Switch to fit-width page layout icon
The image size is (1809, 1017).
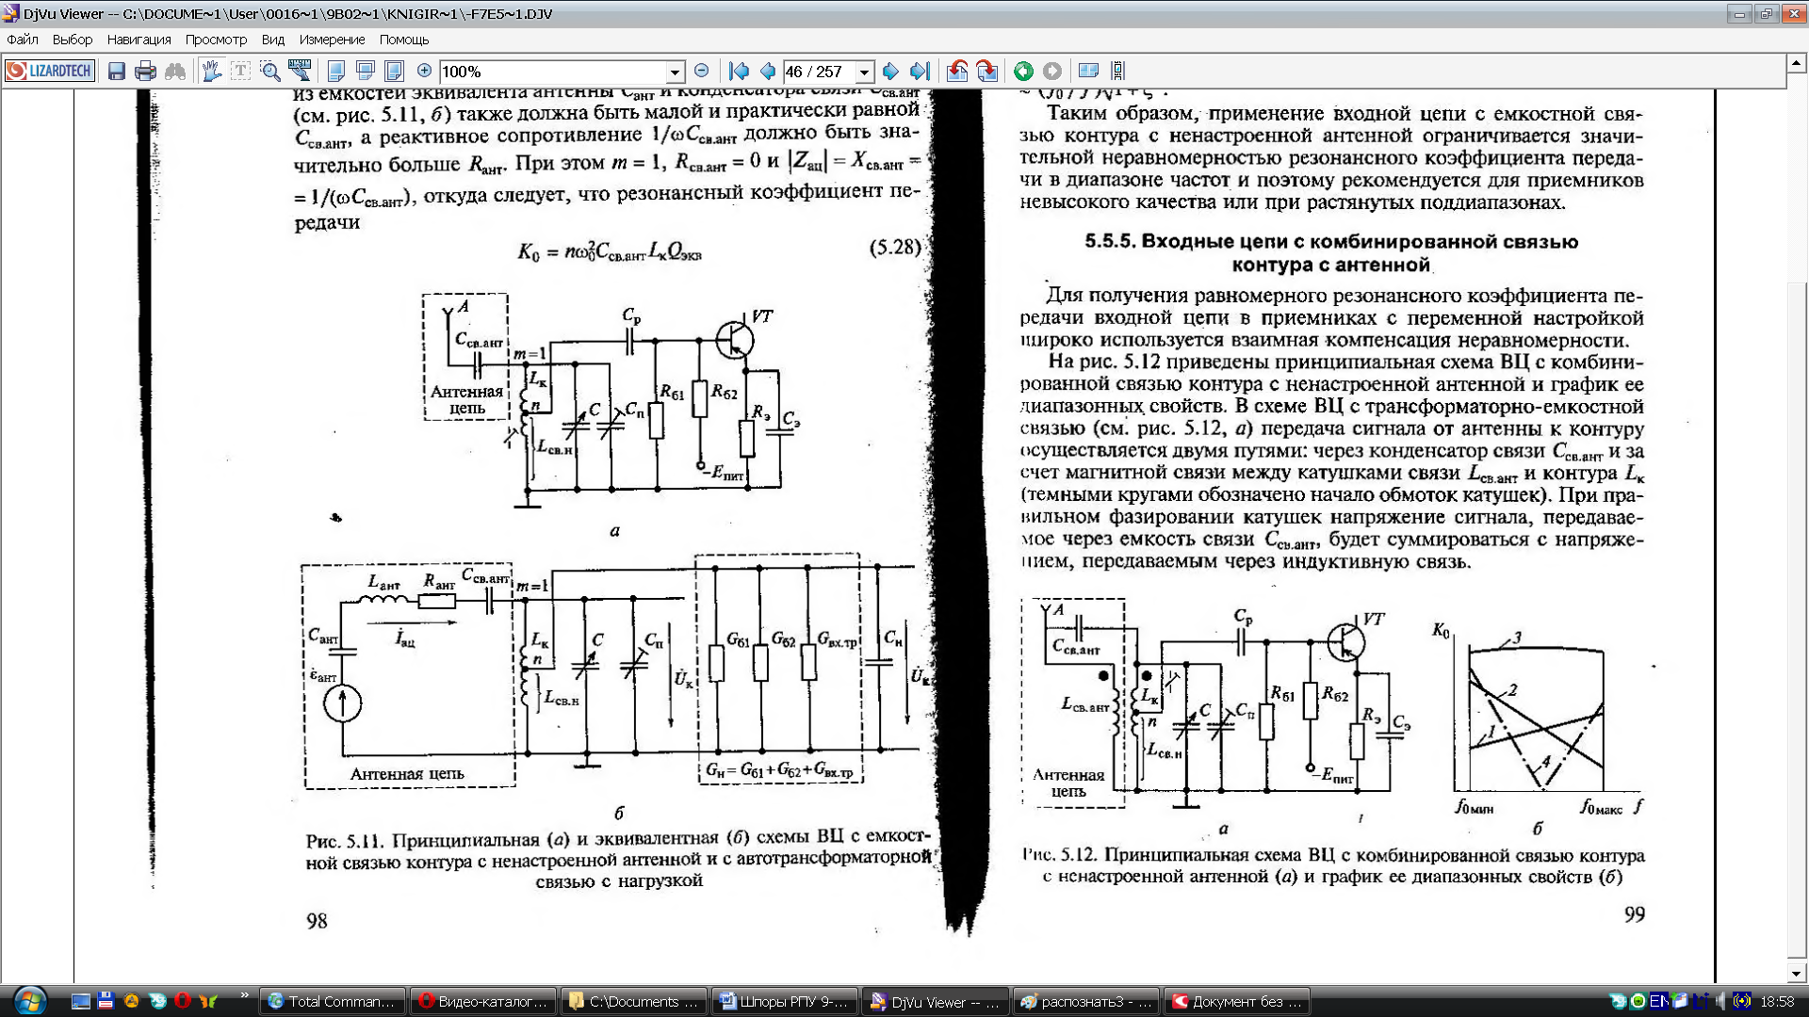tap(366, 71)
